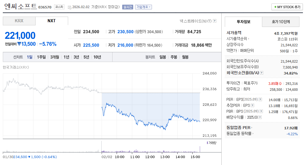This screenshot has width=307, height=165.
Task: Select the 1주일 line chart period
Action: coord(41,57)
